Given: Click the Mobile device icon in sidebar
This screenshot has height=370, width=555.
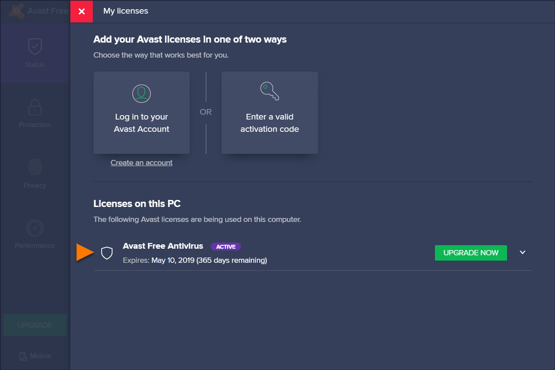Looking at the screenshot, I should [23, 356].
